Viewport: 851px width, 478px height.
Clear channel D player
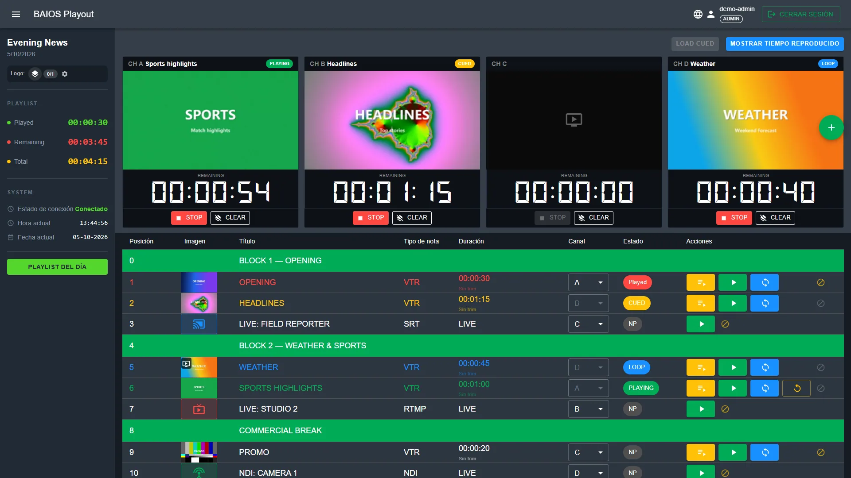775,218
